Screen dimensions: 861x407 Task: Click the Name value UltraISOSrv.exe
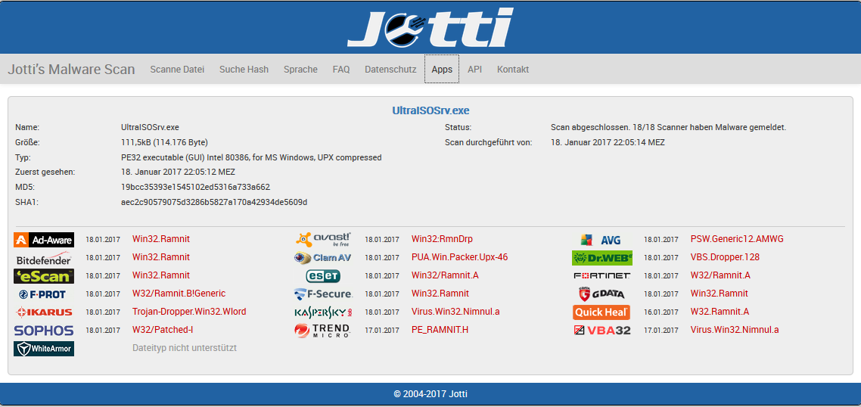point(150,127)
